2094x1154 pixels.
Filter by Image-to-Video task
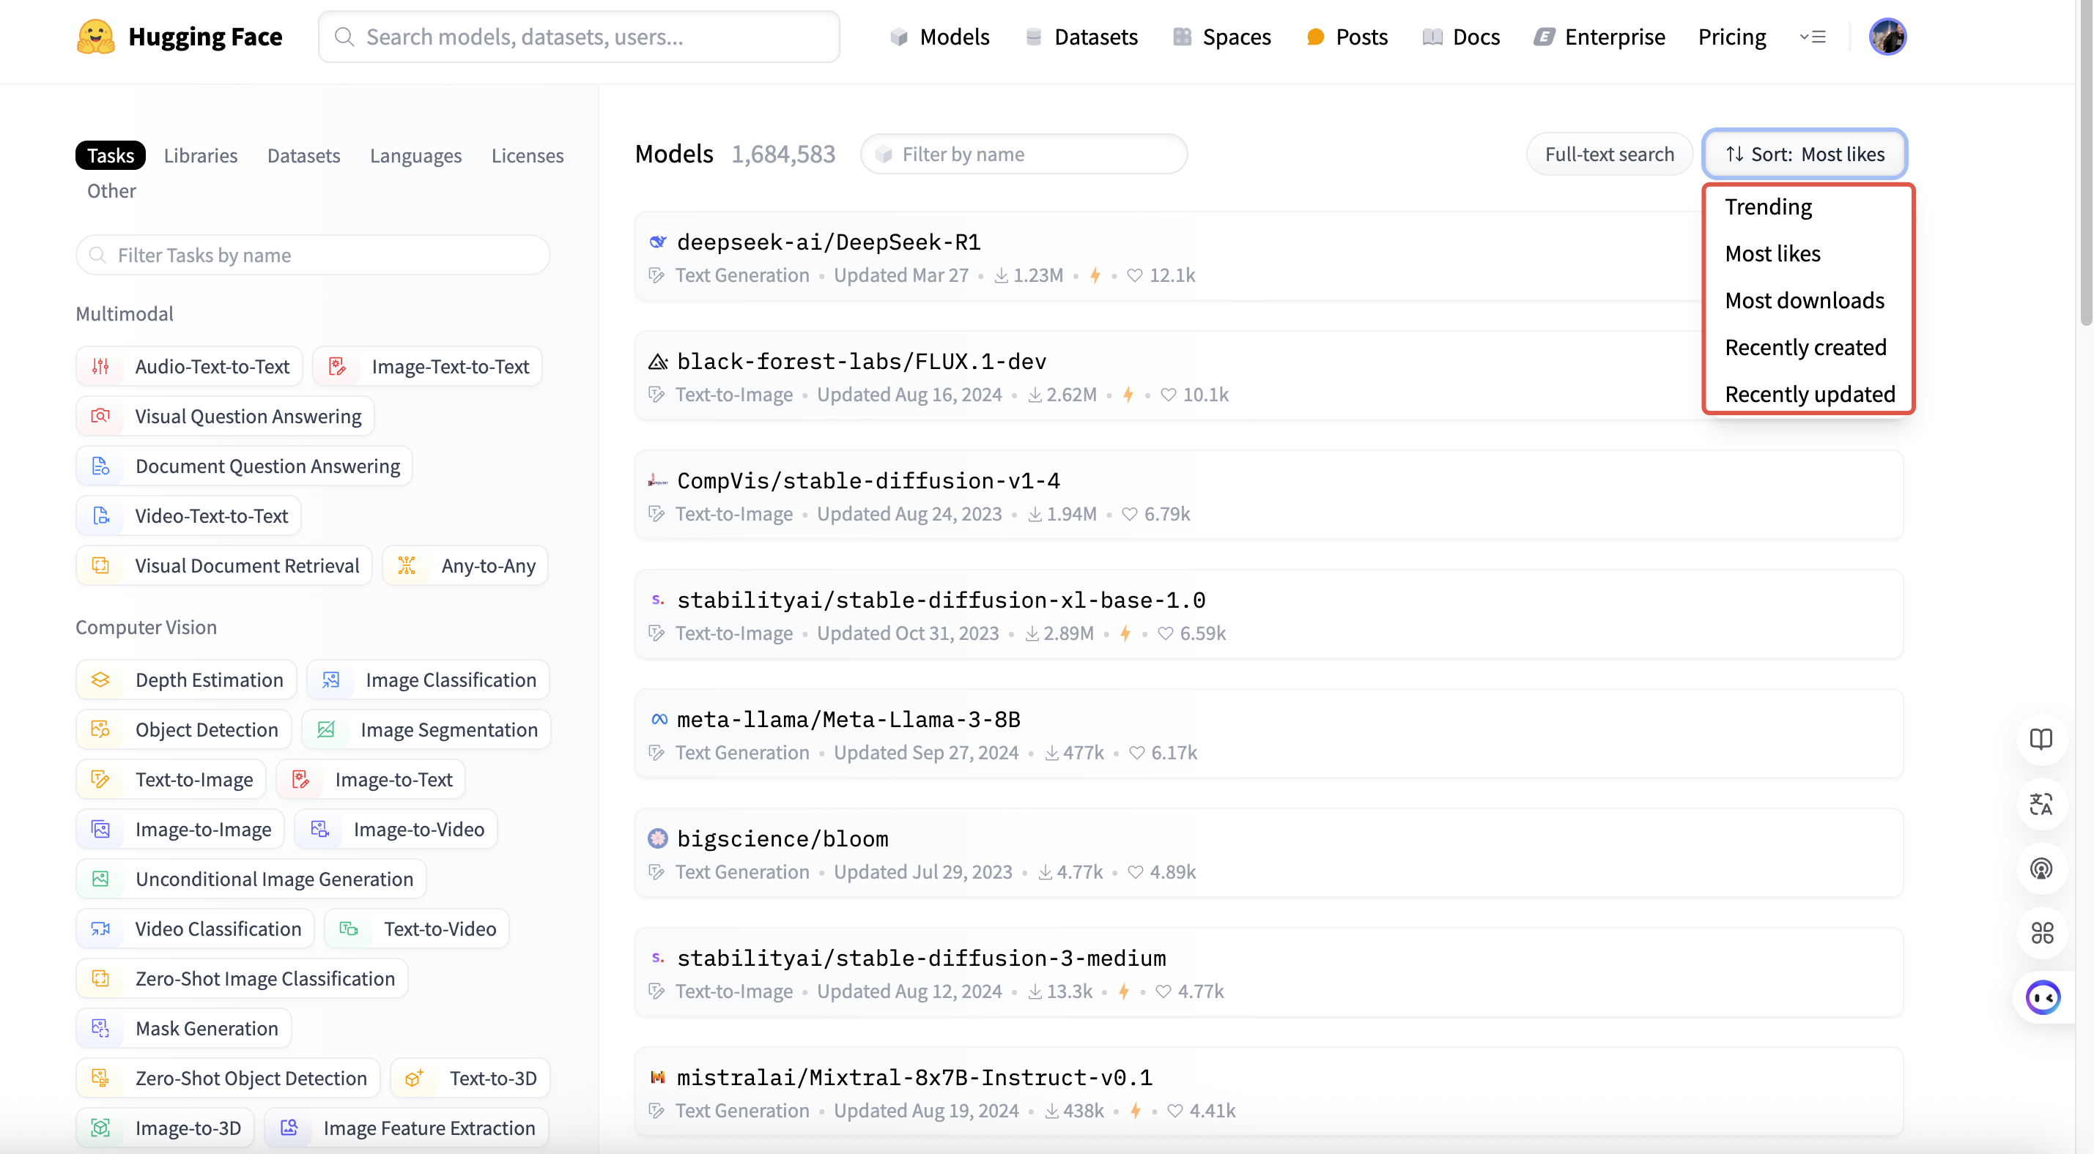coord(396,830)
